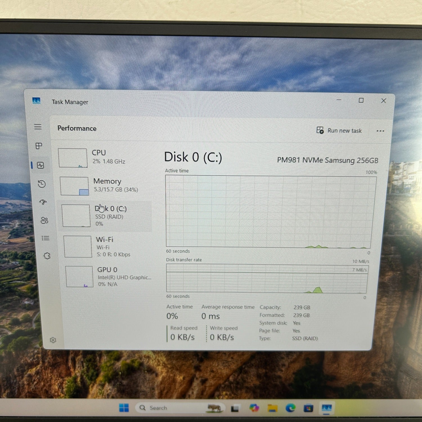Screen dimensions: 422x422
Task: Launch Copilot from the taskbar
Action: 254,408
